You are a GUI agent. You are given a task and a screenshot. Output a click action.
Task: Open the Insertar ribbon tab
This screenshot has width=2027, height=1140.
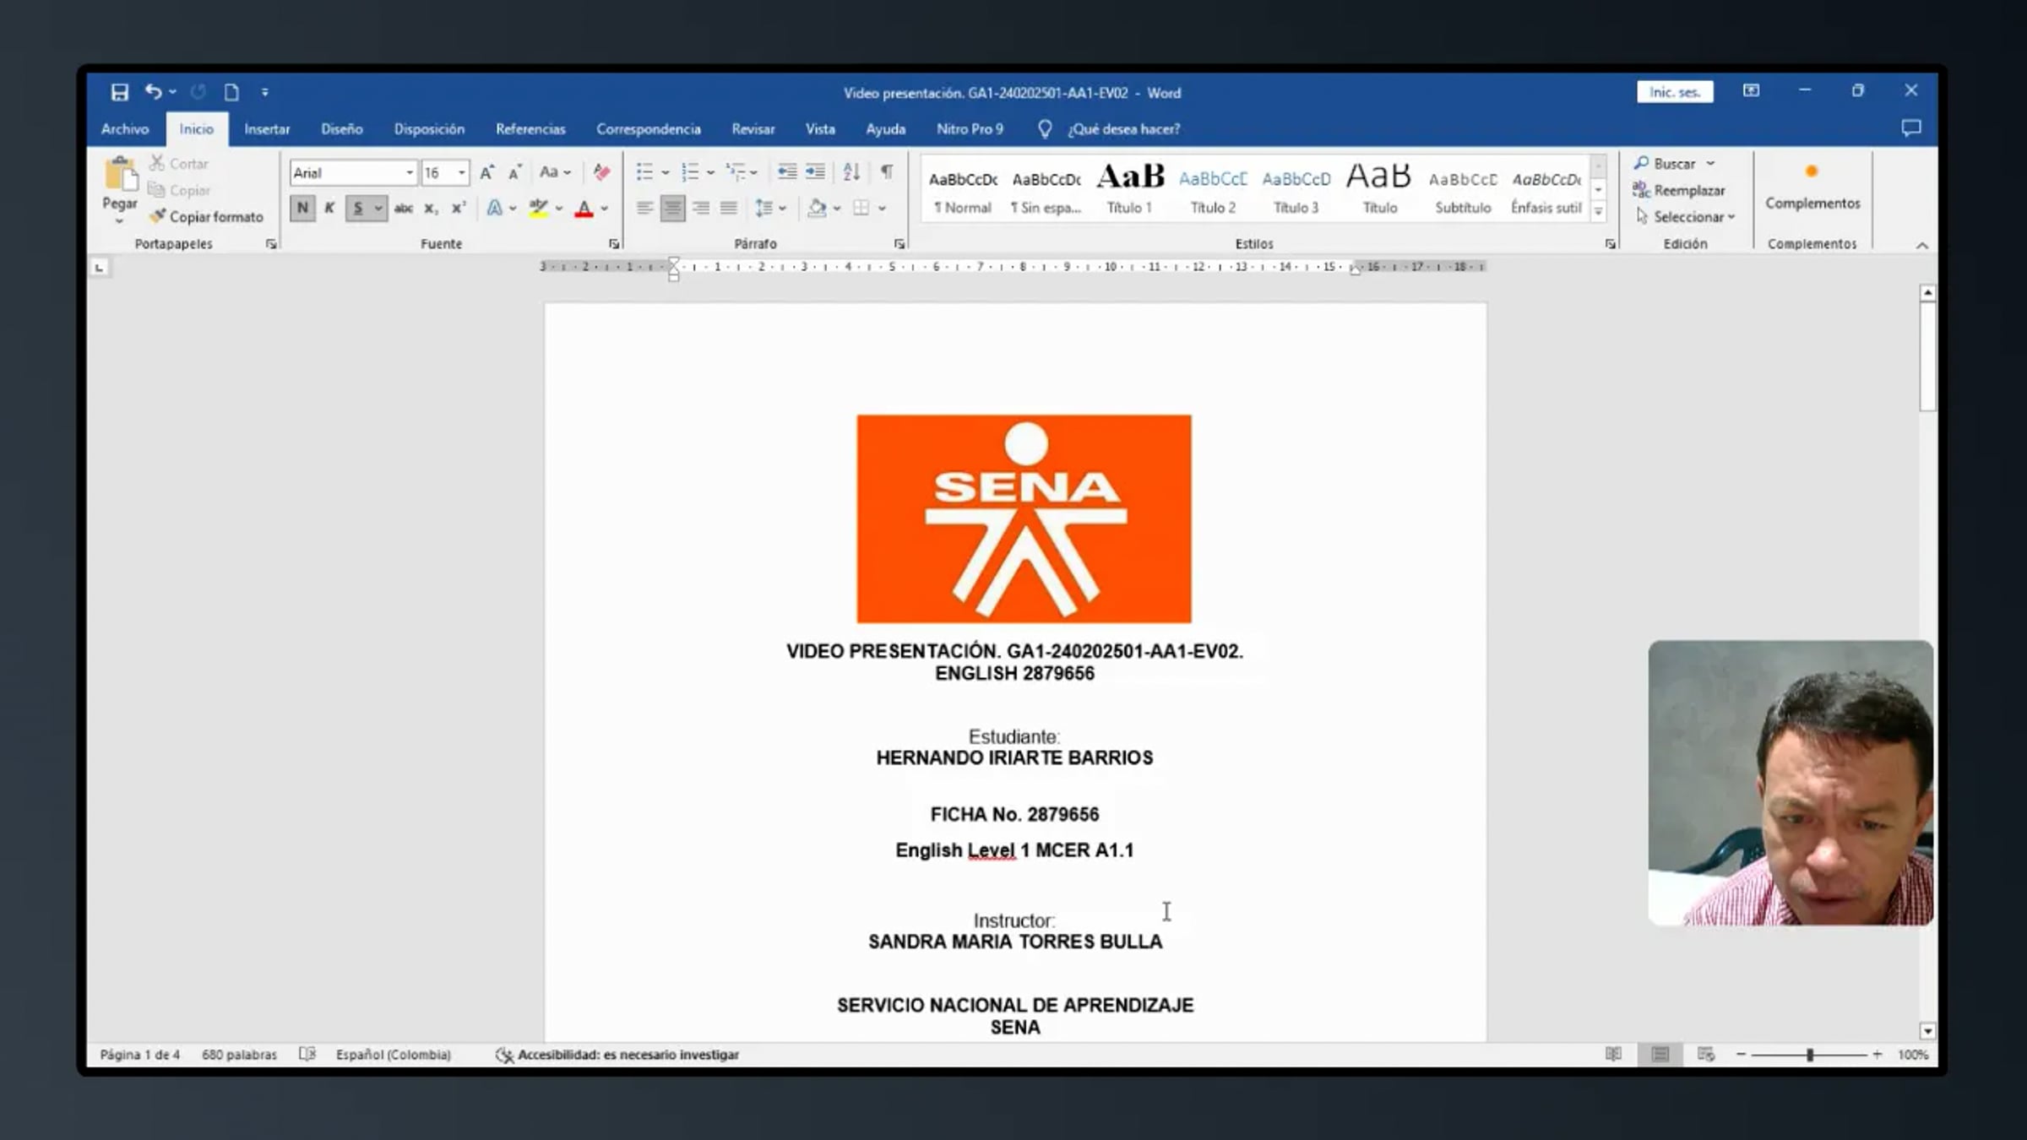tap(267, 129)
